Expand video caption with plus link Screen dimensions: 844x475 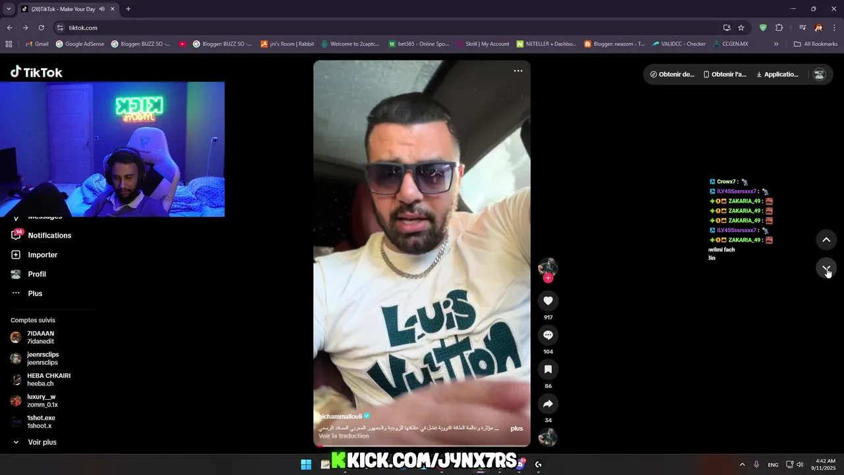(x=516, y=428)
